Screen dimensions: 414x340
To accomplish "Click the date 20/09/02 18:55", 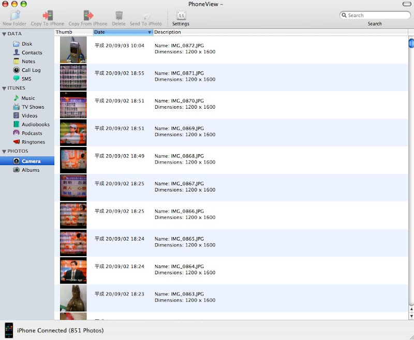I will [x=120, y=73].
